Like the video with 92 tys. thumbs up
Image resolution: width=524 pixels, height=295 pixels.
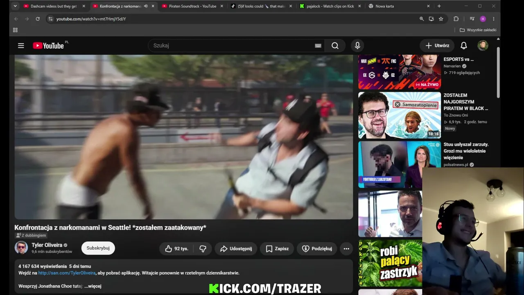(176, 249)
